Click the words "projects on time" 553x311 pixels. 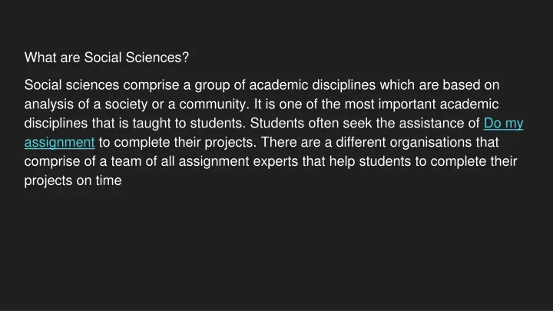click(73, 180)
